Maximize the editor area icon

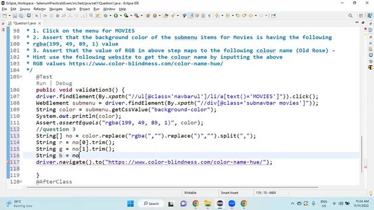coord(363,23)
